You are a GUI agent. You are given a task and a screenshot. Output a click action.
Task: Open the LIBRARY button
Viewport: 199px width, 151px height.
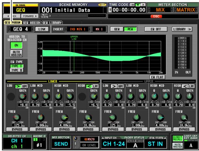point(182,29)
